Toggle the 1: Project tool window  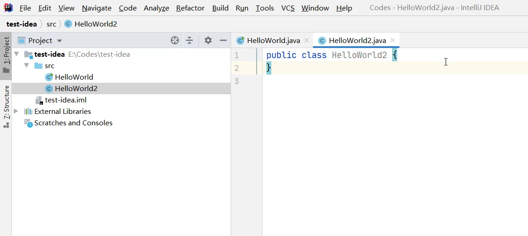click(6, 54)
